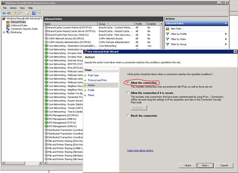The image size is (238, 173).
Task: Click the Monitoring tree icon
Action: pos(8,32)
